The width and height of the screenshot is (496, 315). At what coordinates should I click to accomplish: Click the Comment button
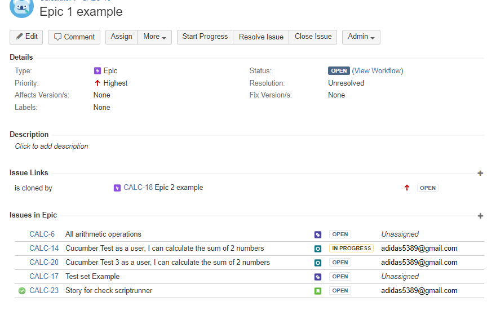pyautogui.click(x=74, y=37)
